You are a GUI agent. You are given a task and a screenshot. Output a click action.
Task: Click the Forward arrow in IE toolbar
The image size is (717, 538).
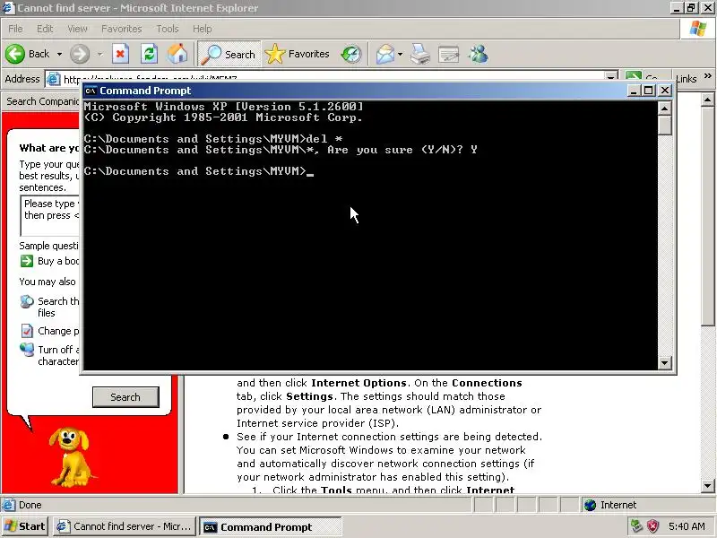(x=80, y=54)
